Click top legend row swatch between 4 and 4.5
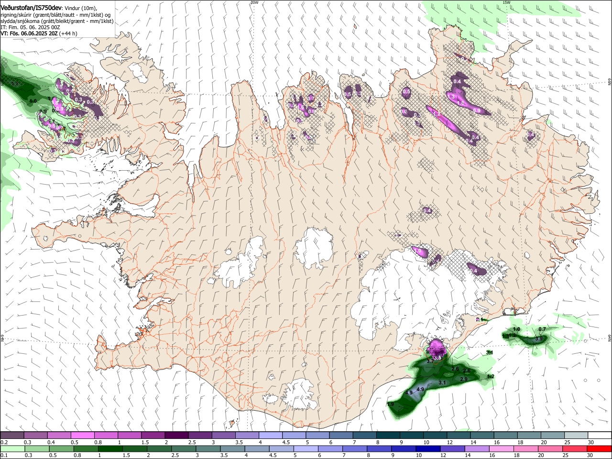This screenshot has height=459, width=612. click(271, 435)
